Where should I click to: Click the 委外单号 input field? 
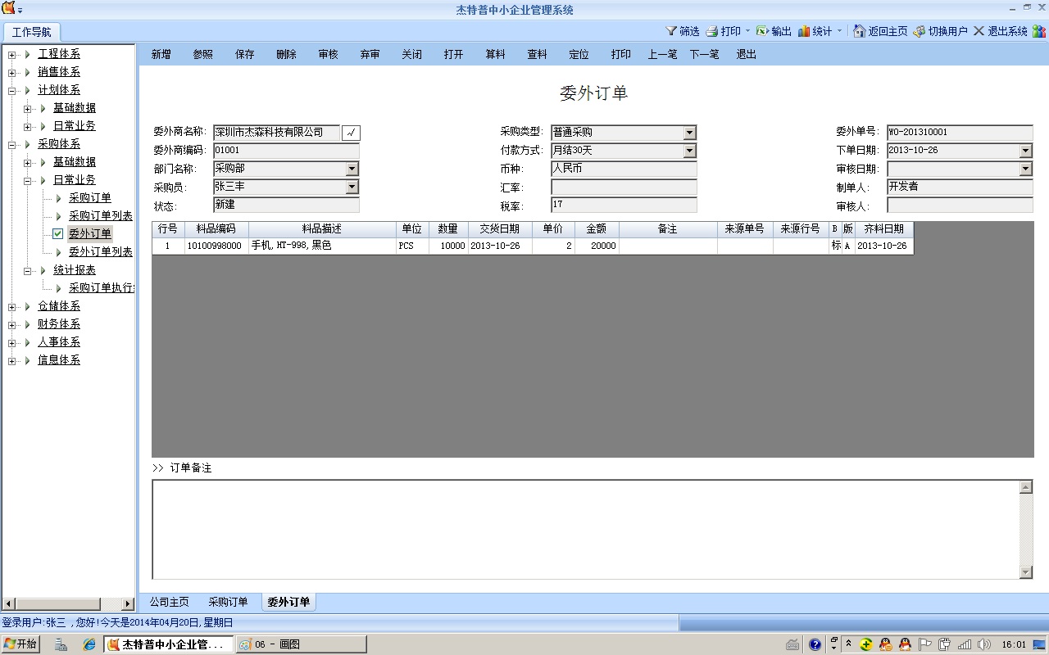pyautogui.click(x=960, y=133)
